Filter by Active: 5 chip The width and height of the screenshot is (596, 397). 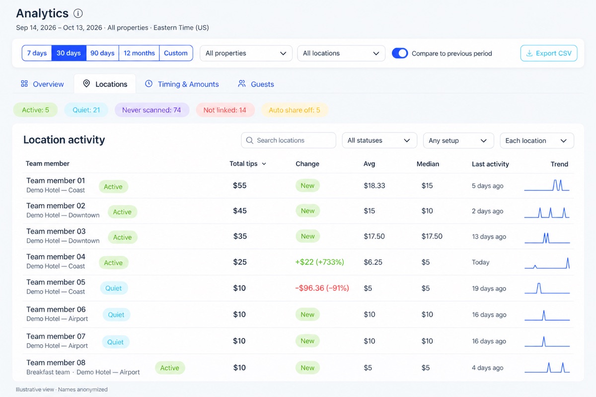(35, 110)
